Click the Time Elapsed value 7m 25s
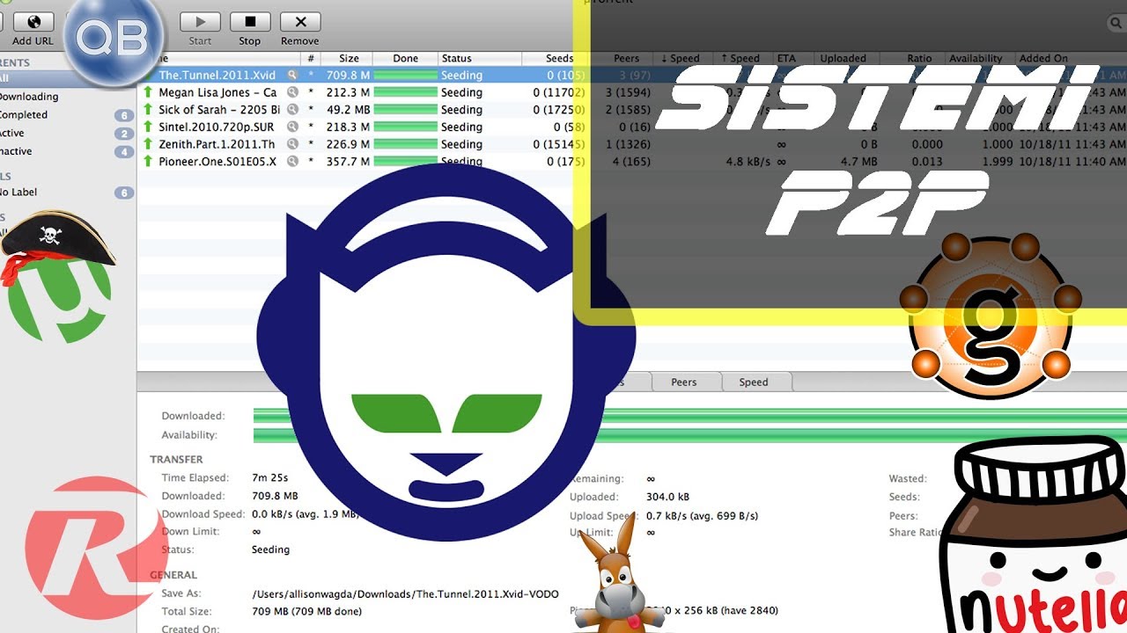Image resolution: width=1127 pixels, height=633 pixels. [x=270, y=478]
